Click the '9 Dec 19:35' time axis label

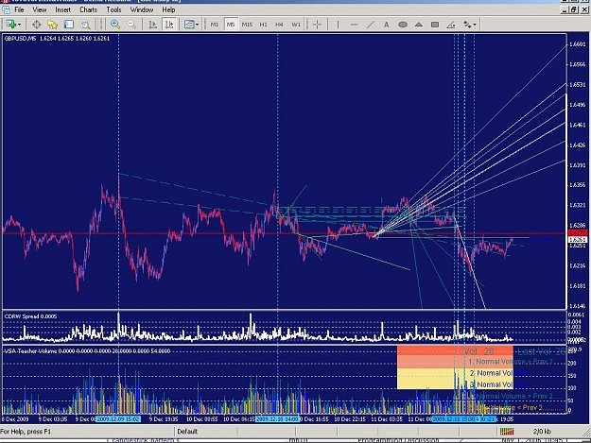164,418
